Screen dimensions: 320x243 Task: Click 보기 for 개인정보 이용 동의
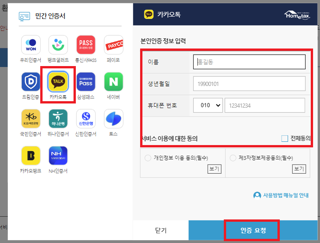click(214, 169)
